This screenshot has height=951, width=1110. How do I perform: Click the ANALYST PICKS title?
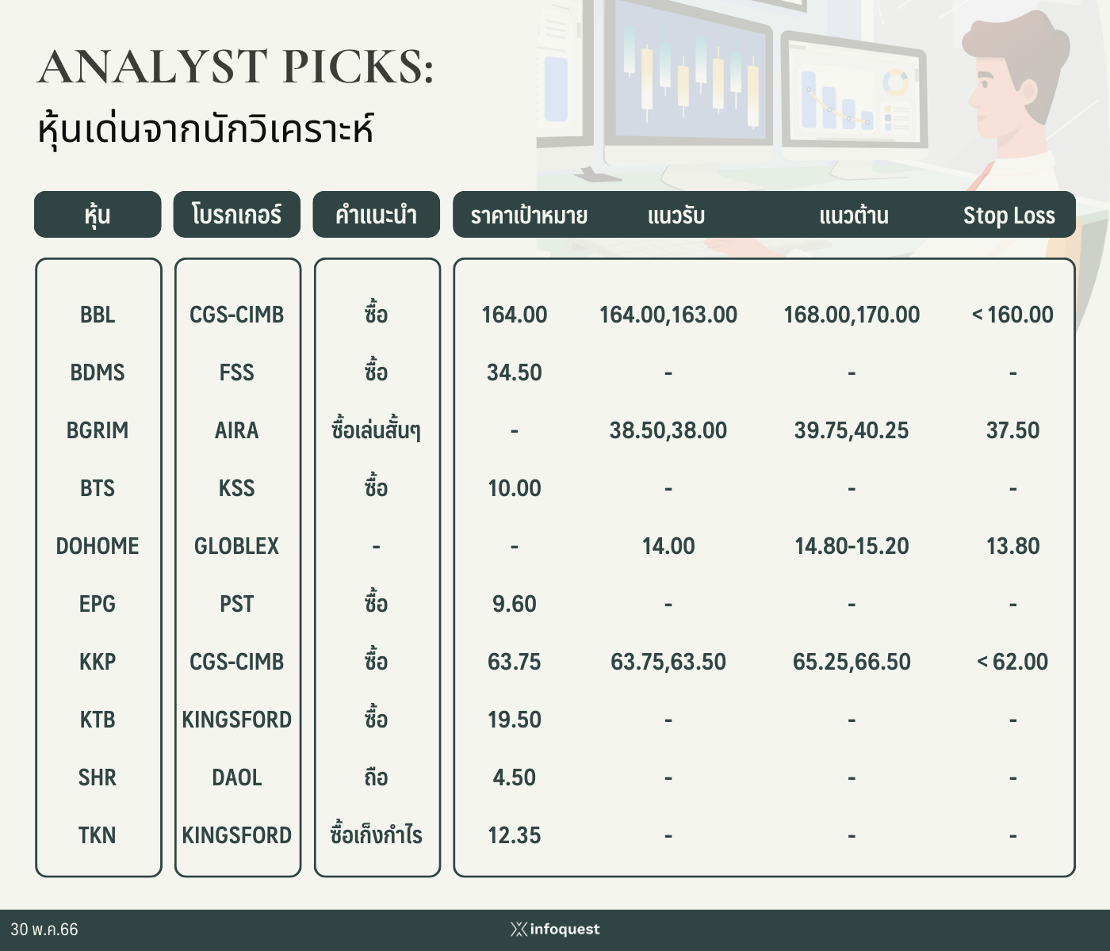coord(236,66)
